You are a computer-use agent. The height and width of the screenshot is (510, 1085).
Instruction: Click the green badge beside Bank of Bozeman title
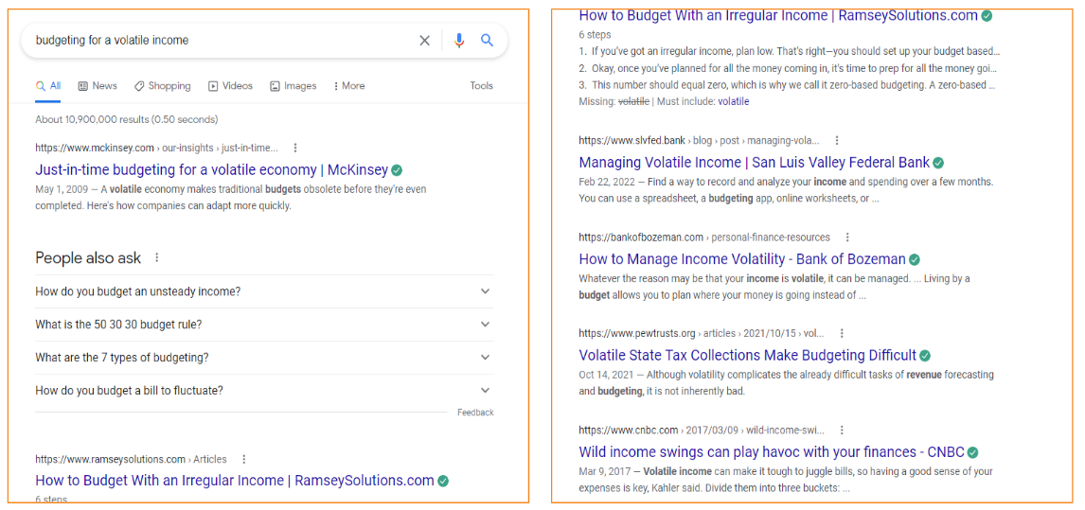click(915, 259)
